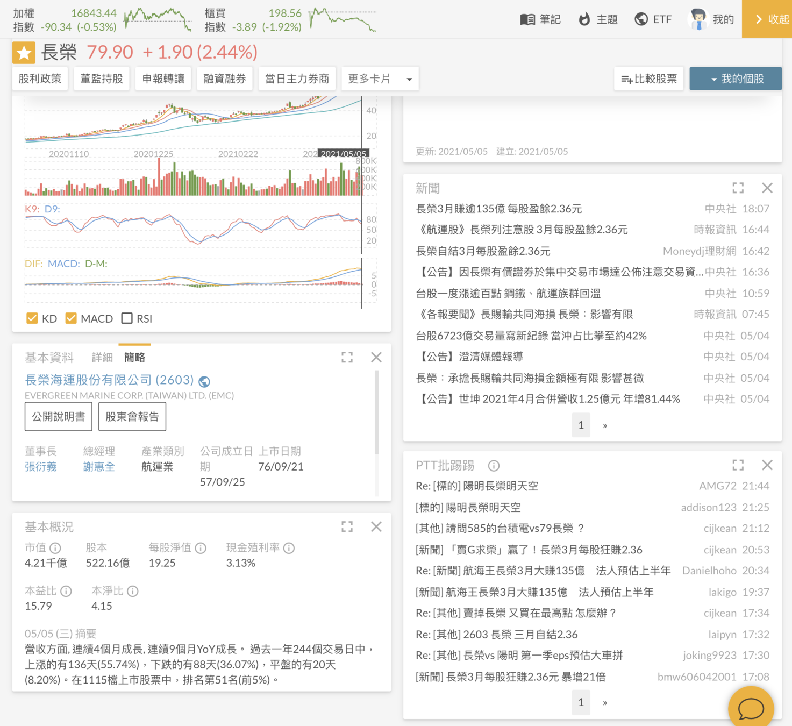Enable the RSI indicator checkbox
The image size is (792, 726).
[127, 318]
